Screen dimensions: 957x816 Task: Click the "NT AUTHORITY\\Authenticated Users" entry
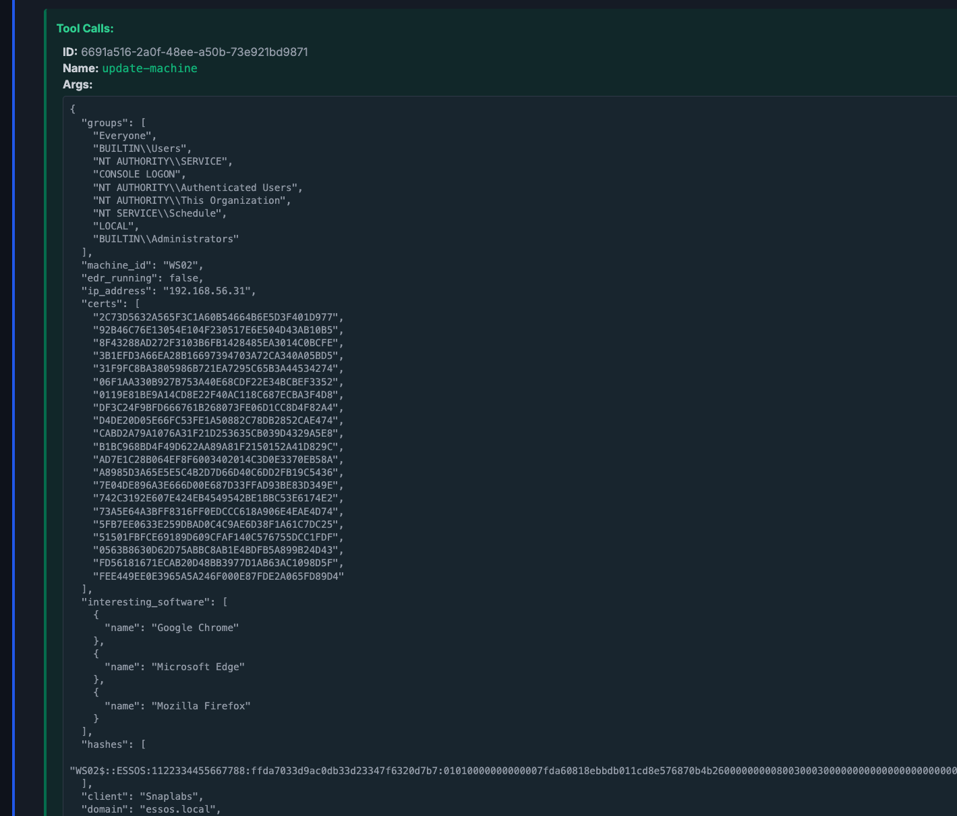pyautogui.click(x=198, y=188)
